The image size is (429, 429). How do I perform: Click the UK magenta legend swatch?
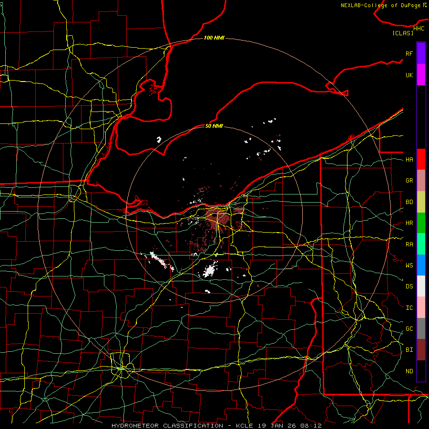coord(421,75)
